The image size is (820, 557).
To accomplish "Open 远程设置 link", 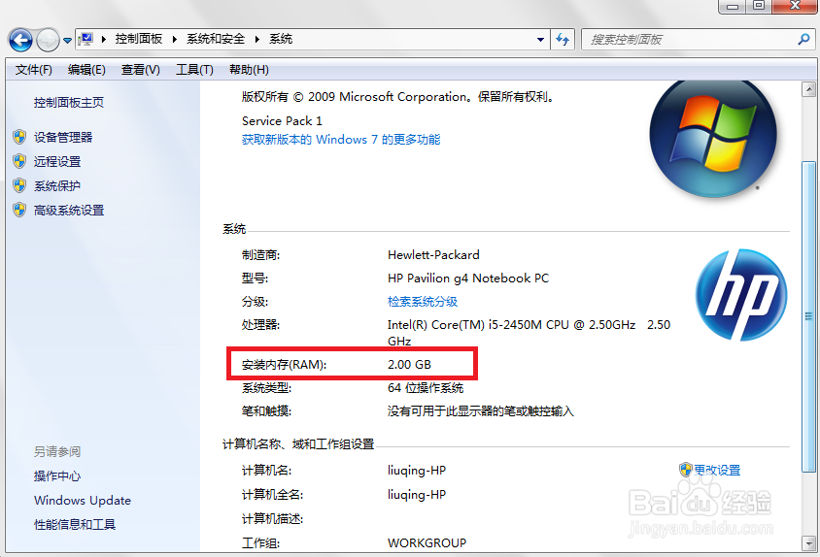I will tap(57, 162).
